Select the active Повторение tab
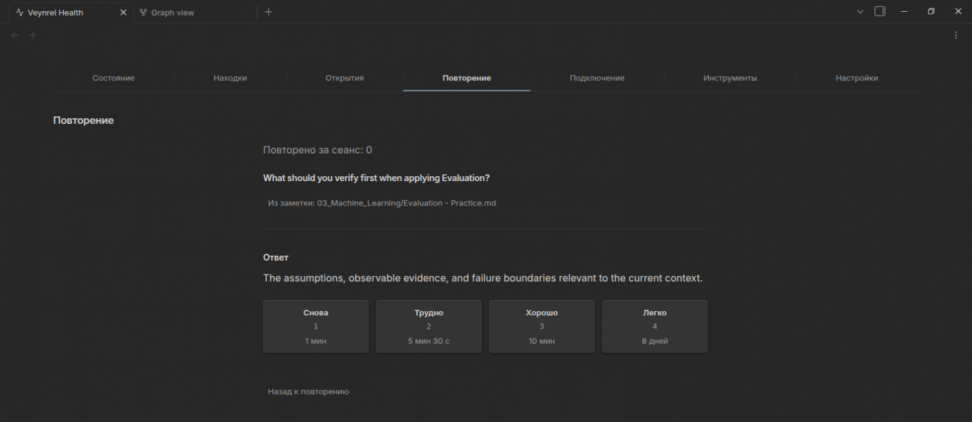 coord(467,78)
